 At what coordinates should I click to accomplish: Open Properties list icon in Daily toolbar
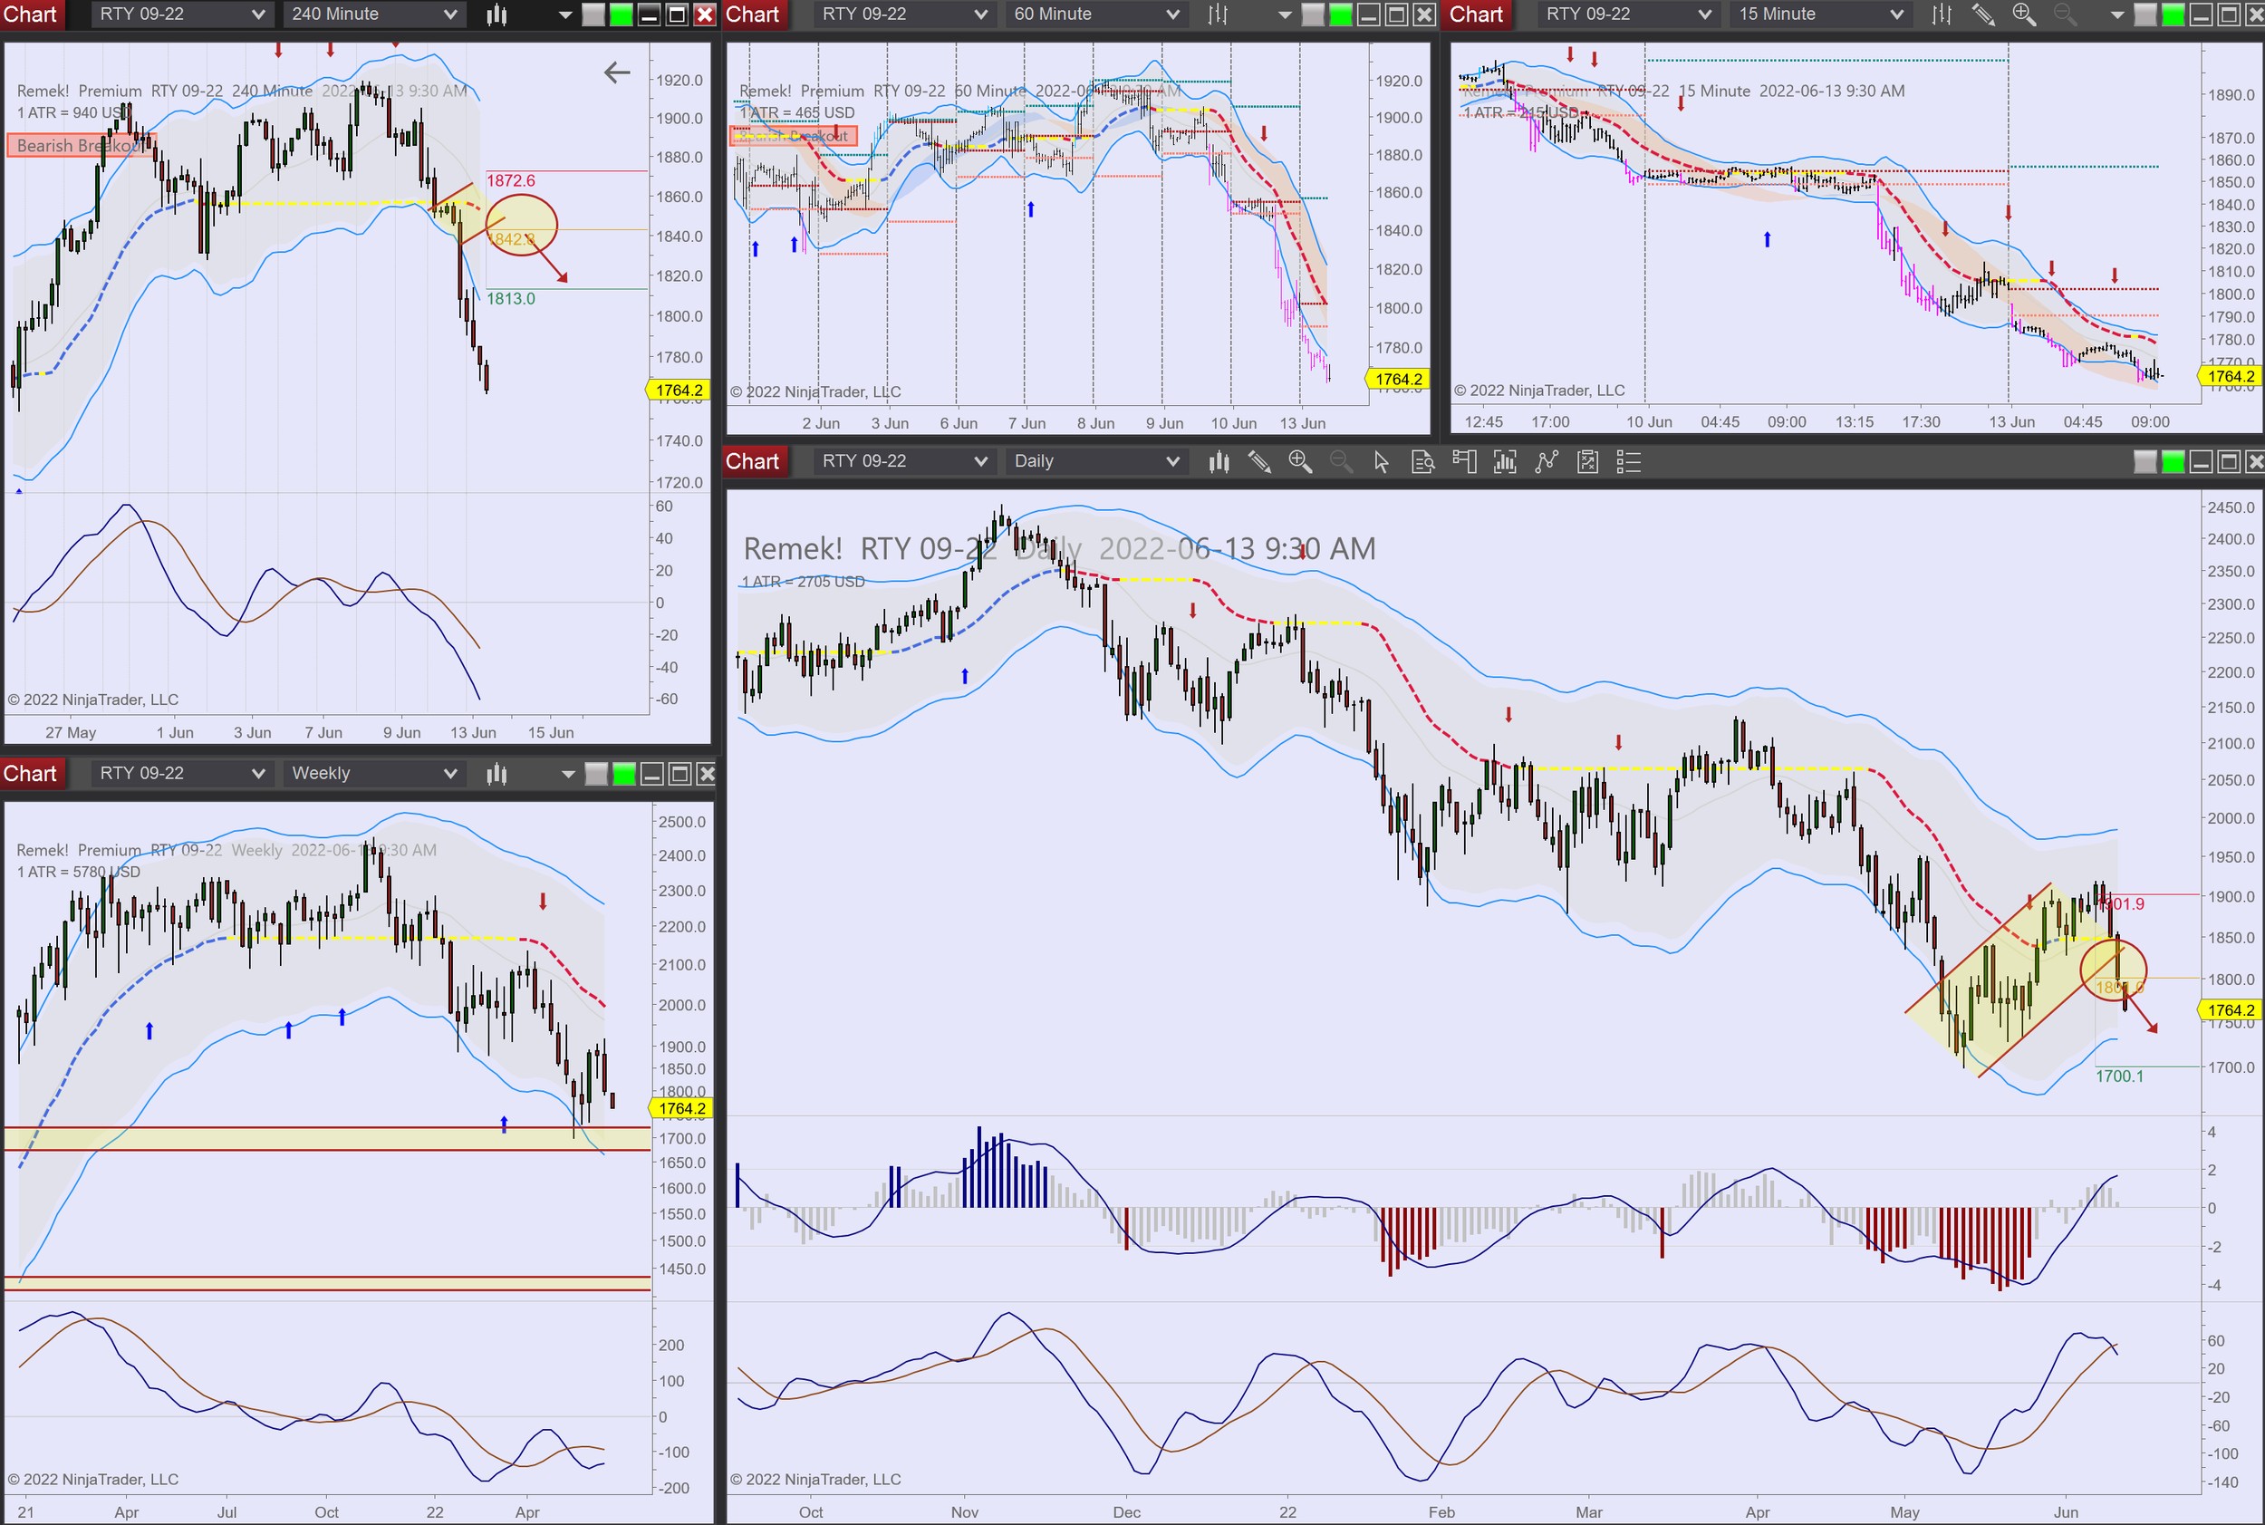(1628, 462)
